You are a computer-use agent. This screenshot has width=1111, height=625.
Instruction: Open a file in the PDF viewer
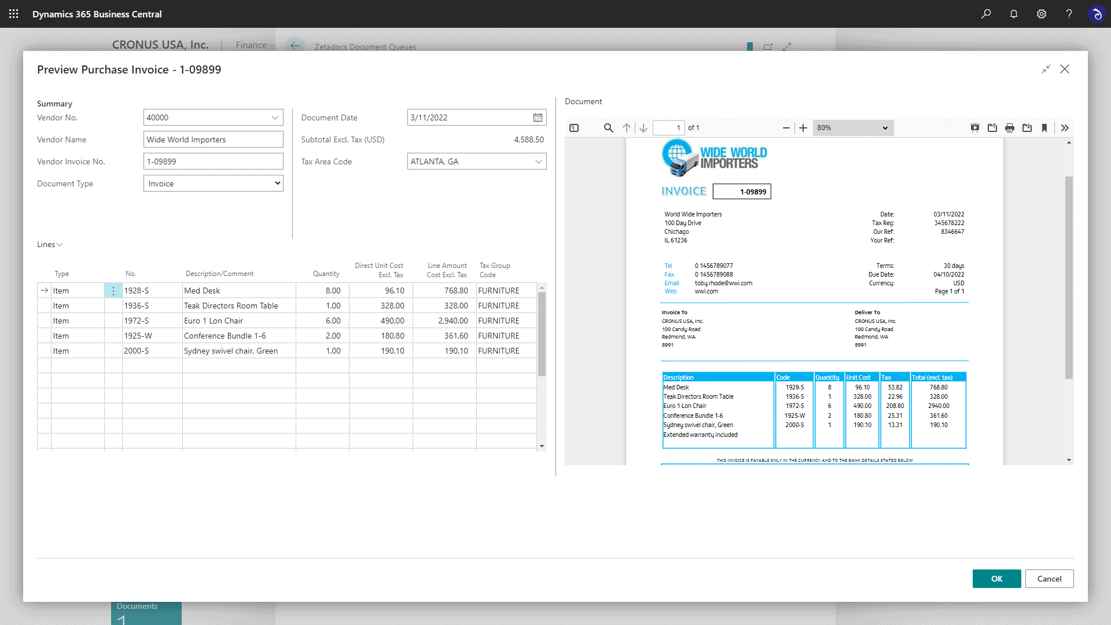992,128
